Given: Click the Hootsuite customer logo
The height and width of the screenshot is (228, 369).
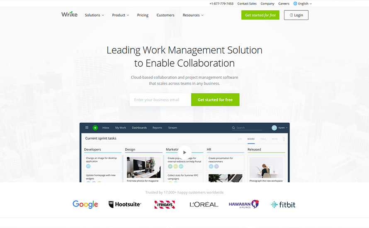Looking at the screenshot, I should coord(125,204).
